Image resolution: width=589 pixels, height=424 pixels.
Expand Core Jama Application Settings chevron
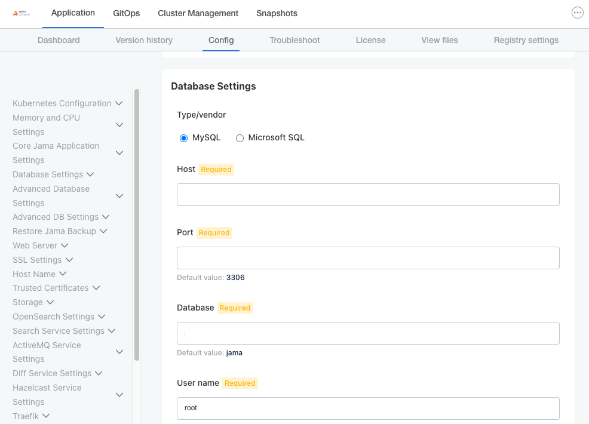click(x=119, y=153)
